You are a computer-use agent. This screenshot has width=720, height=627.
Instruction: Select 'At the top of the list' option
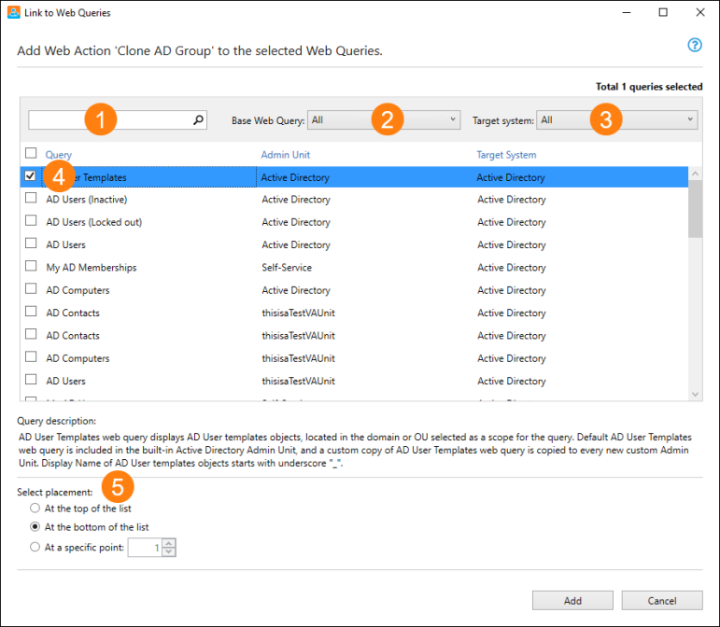pos(35,508)
